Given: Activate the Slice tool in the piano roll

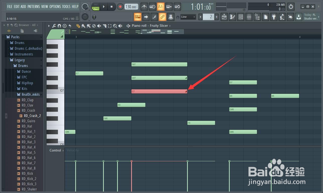Looking at the screenshot, I should (105, 25).
